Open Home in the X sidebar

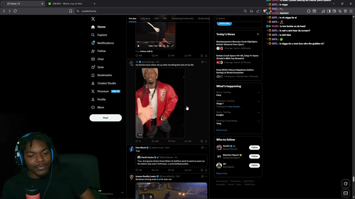[98, 27]
